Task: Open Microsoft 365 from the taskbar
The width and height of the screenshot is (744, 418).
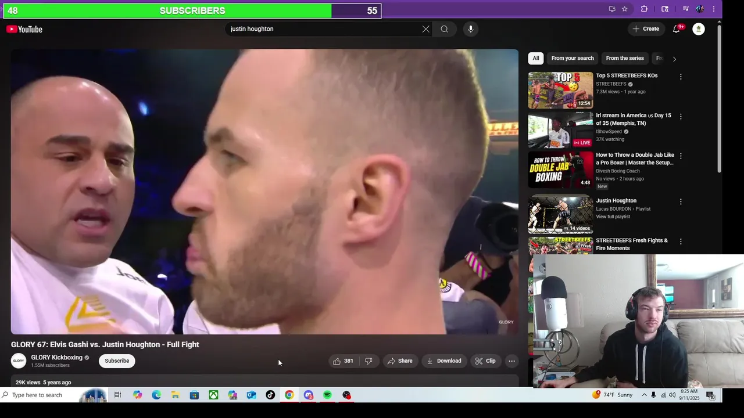Action: 233,395
